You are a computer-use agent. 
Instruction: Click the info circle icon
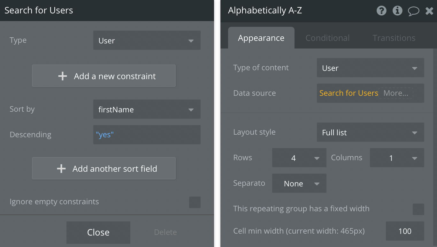point(397,11)
